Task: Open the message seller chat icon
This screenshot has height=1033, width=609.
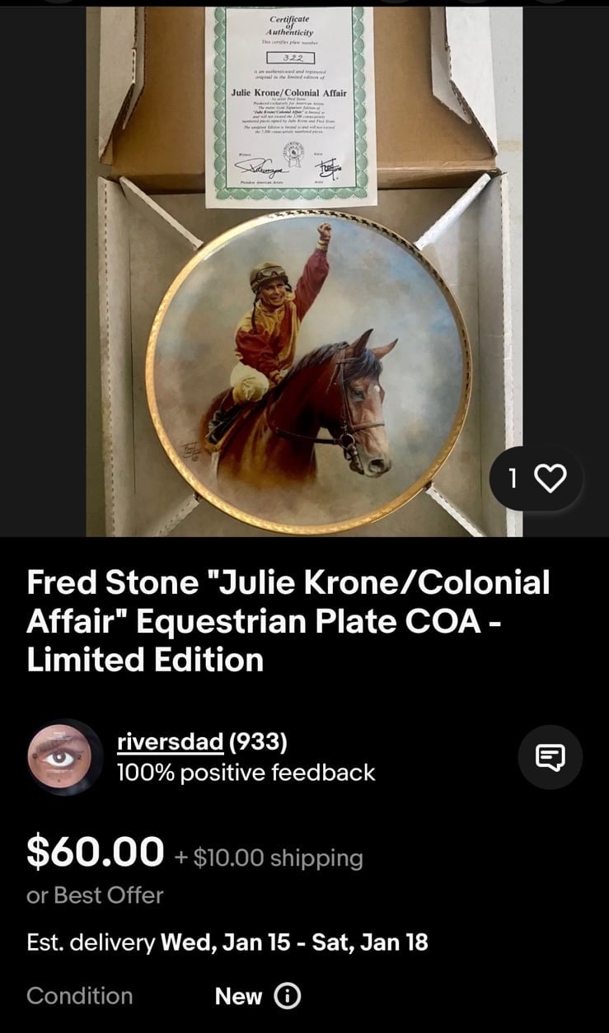Action: (x=550, y=756)
